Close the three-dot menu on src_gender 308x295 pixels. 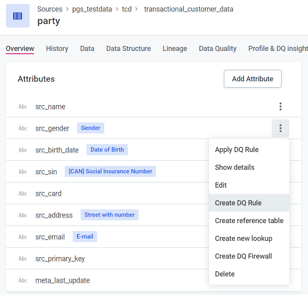280,128
